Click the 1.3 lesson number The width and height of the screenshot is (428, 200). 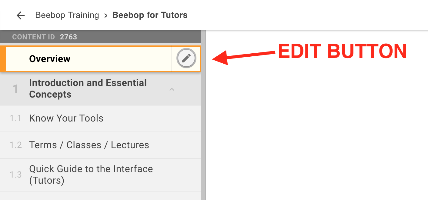(15, 175)
